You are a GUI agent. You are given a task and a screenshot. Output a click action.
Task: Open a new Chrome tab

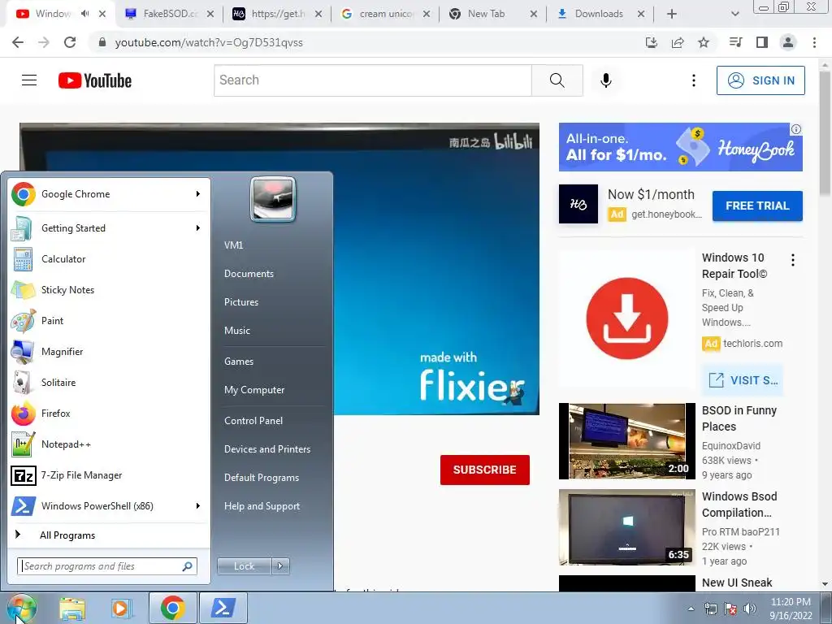tap(671, 14)
